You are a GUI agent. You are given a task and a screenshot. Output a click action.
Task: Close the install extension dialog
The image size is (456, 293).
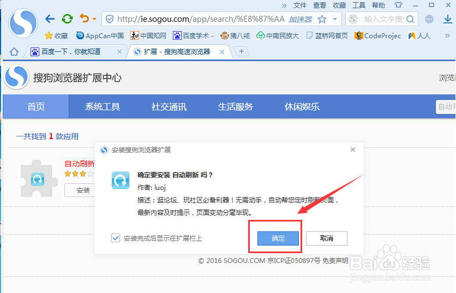353,150
